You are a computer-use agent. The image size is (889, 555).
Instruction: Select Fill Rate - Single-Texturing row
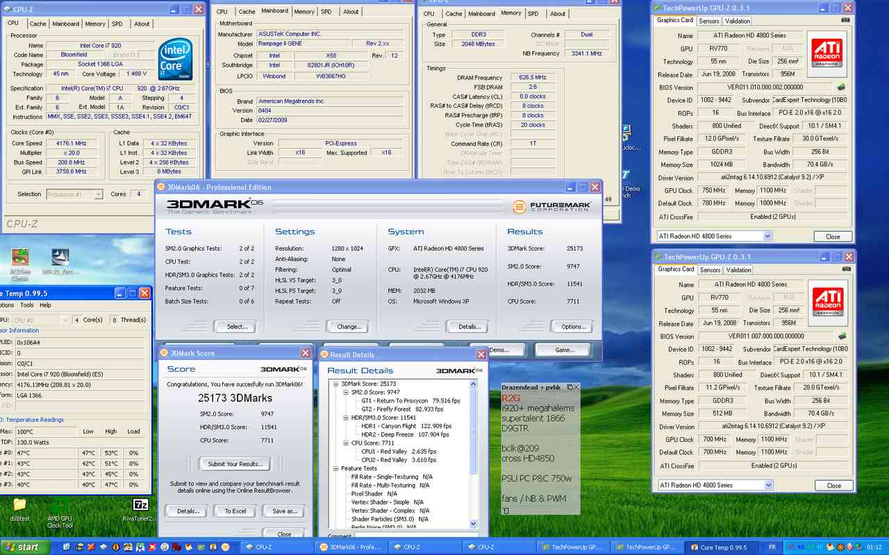tap(392, 477)
